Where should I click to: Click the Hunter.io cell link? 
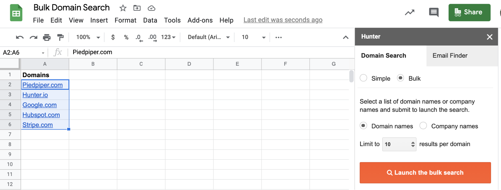pyautogui.click(x=35, y=95)
